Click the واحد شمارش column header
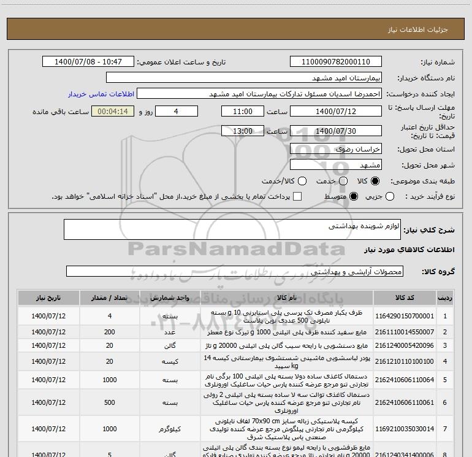 pos(170,298)
